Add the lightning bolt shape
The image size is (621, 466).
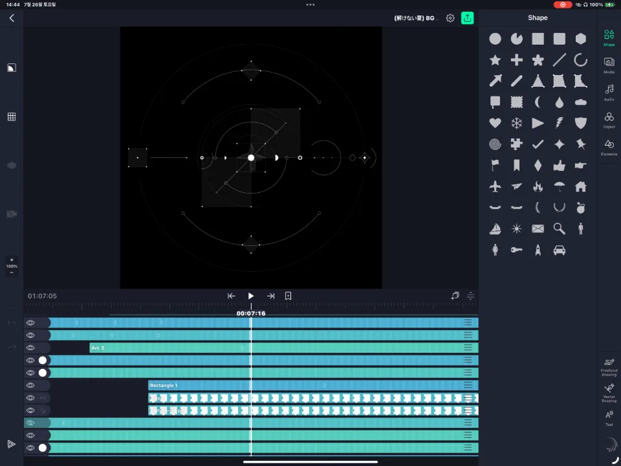tap(559, 123)
